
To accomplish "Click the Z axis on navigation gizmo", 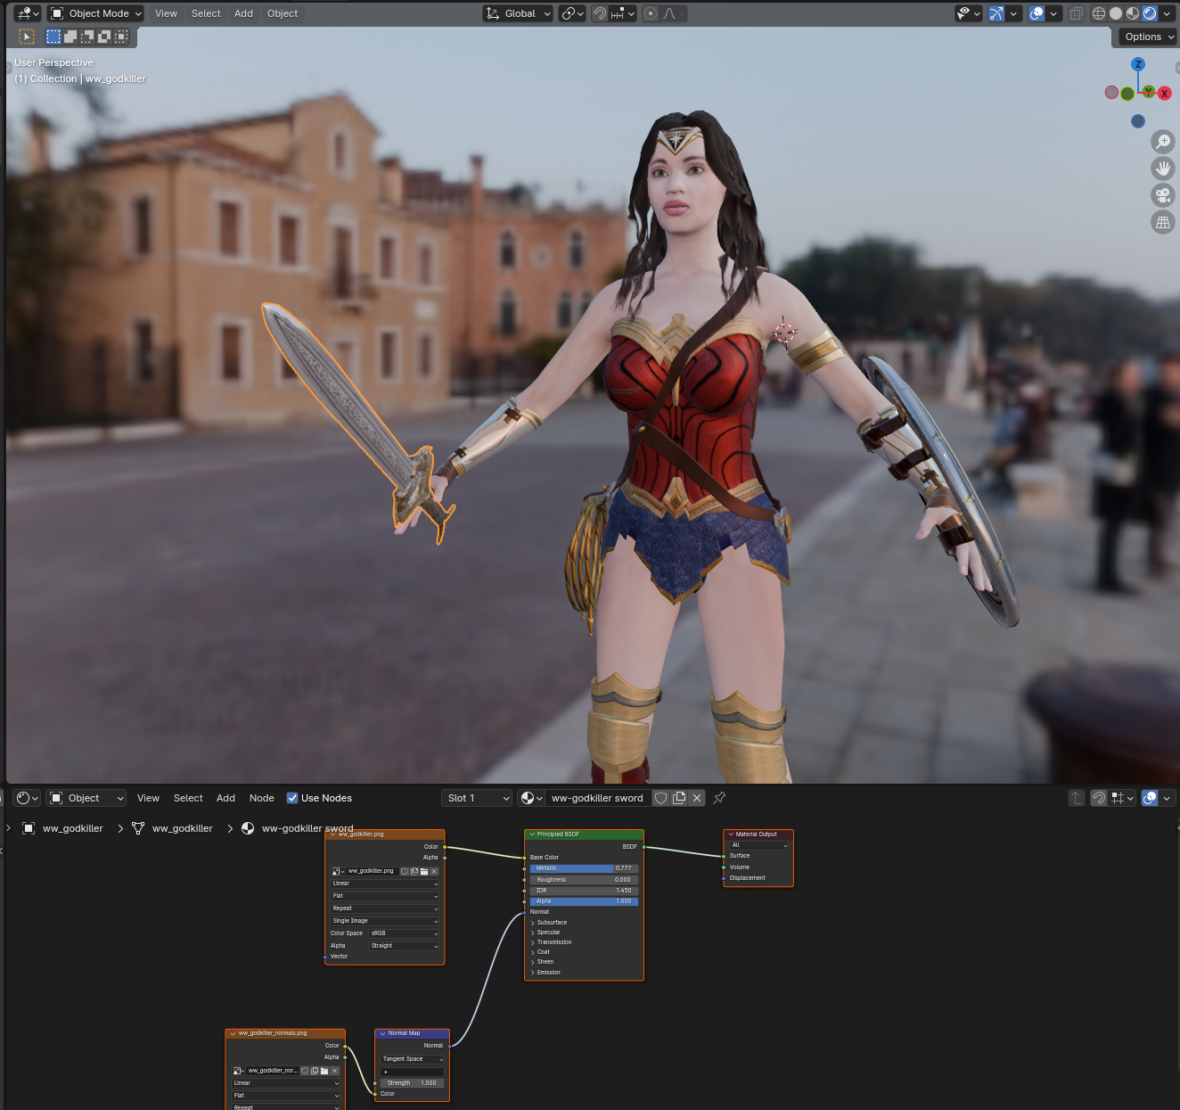I will (1138, 64).
